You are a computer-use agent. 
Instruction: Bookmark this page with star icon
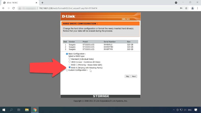[x=186, y=8]
